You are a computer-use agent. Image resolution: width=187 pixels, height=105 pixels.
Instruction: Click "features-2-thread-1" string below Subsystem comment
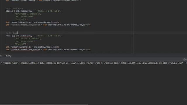point(49,11)
